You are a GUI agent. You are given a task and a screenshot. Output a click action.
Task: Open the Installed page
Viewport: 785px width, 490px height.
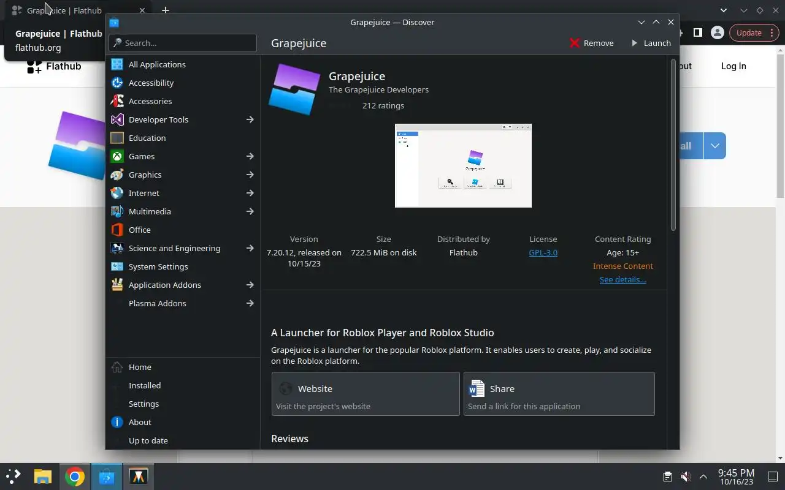tap(183, 385)
